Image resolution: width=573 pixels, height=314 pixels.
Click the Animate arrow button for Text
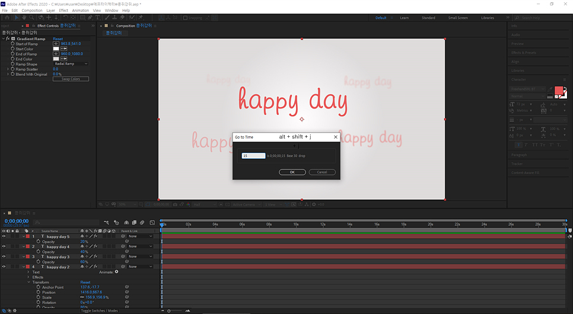pos(117,272)
